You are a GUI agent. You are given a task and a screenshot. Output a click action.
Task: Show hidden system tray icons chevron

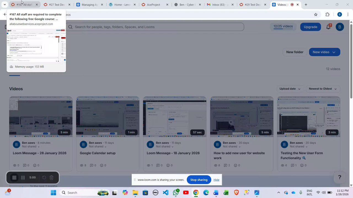279,193
